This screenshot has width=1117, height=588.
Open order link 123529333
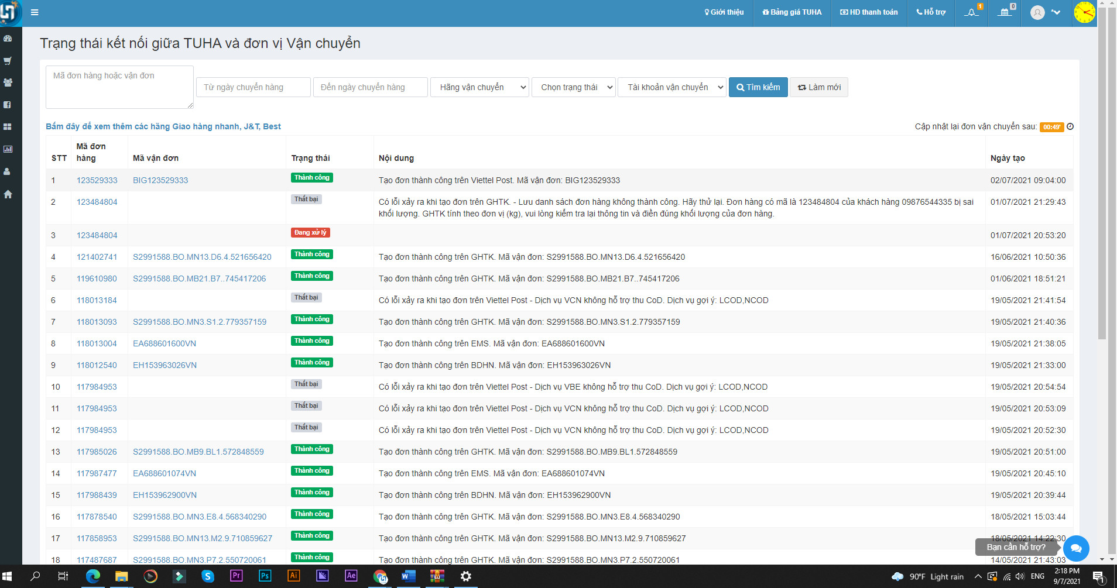97,180
